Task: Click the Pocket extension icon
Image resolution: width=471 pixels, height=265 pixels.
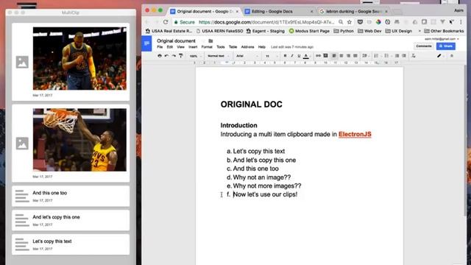Action: (360, 22)
